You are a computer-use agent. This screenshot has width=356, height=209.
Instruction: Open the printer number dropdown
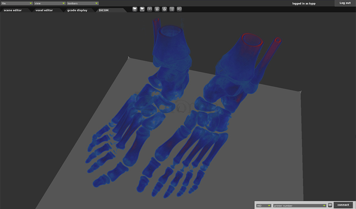click(300, 205)
